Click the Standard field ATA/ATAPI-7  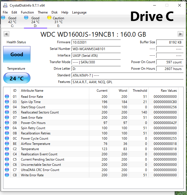[127, 75]
